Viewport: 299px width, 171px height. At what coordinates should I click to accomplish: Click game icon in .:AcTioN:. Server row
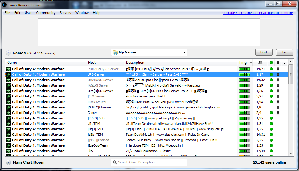tap(9, 80)
